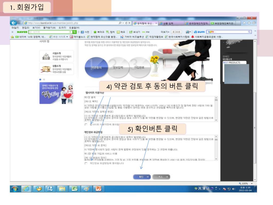Open the 편집(E) menu
The height and width of the screenshot is (205, 273).
point(26,28)
